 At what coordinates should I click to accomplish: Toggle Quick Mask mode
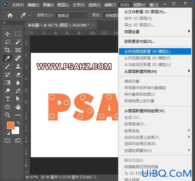click(7, 140)
